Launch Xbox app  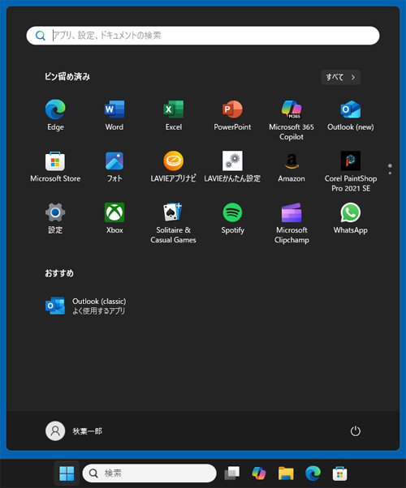click(114, 218)
